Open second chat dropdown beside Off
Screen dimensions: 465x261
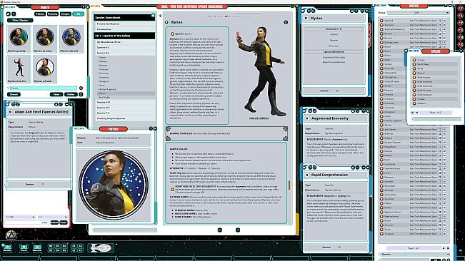[53, 217]
